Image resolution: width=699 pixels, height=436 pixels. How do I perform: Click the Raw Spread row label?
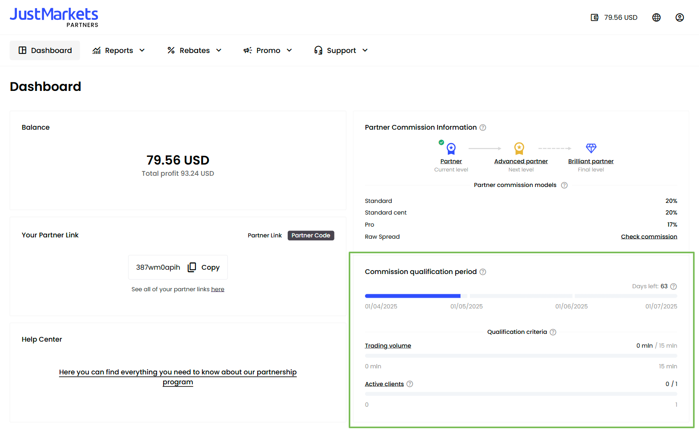click(x=382, y=237)
